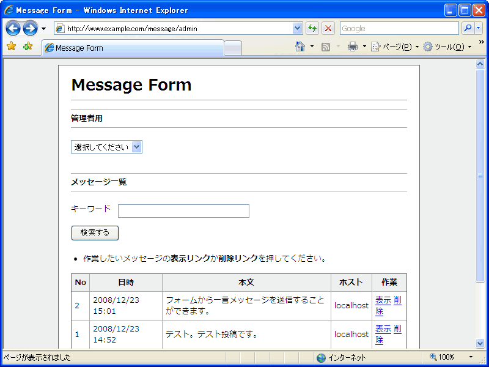Click the Refresh page icon
Image resolution: width=489 pixels, height=367 pixels.
312,28
